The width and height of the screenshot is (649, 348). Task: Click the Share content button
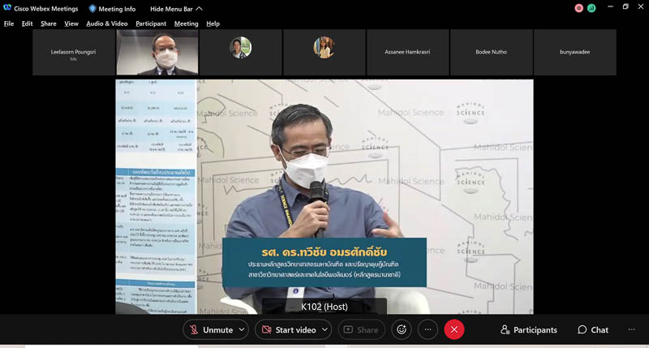pos(359,329)
